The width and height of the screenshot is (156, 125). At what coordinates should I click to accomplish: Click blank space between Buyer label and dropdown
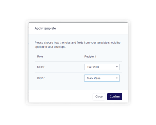[64, 78]
